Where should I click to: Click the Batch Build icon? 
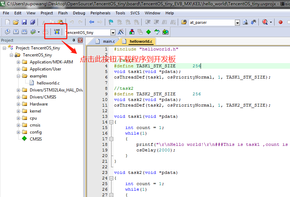tap(33, 32)
